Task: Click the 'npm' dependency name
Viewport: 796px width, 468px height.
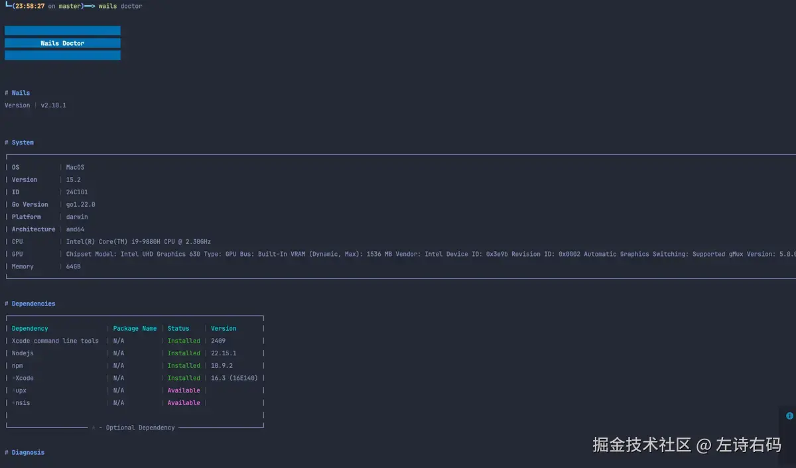Action: coord(17,366)
